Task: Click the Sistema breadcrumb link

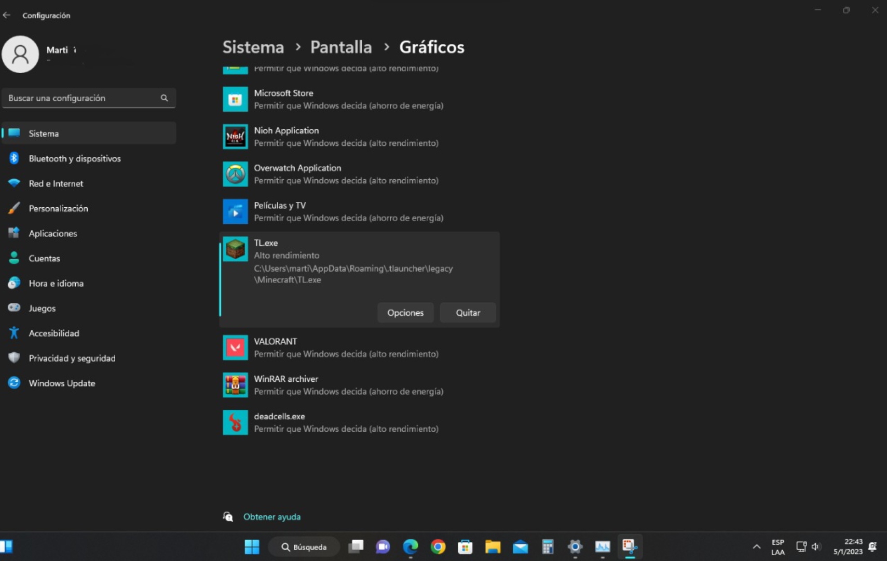Action: [x=253, y=47]
